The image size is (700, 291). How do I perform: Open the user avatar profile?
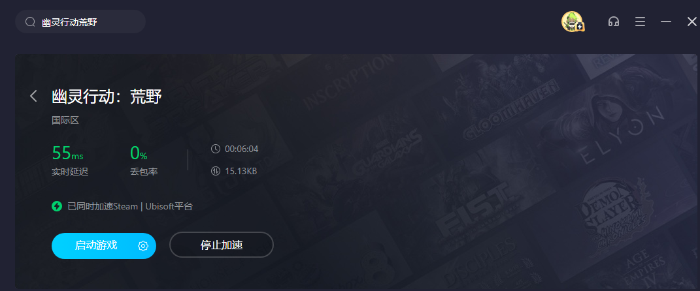tap(573, 22)
